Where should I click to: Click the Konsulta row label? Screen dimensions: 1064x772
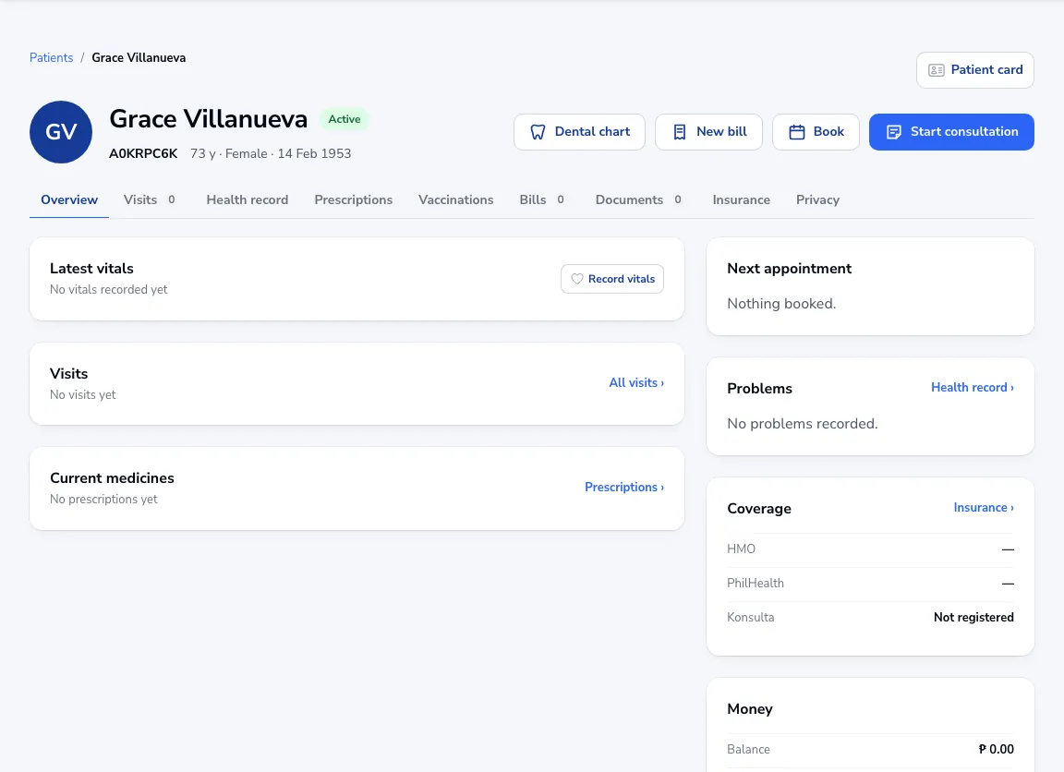pyautogui.click(x=751, y=618)
